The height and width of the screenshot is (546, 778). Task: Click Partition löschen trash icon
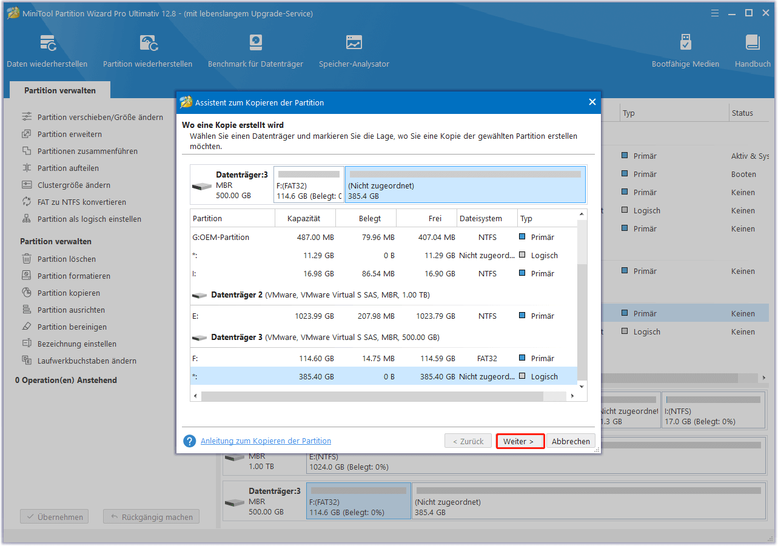click(x=27, y=259)
